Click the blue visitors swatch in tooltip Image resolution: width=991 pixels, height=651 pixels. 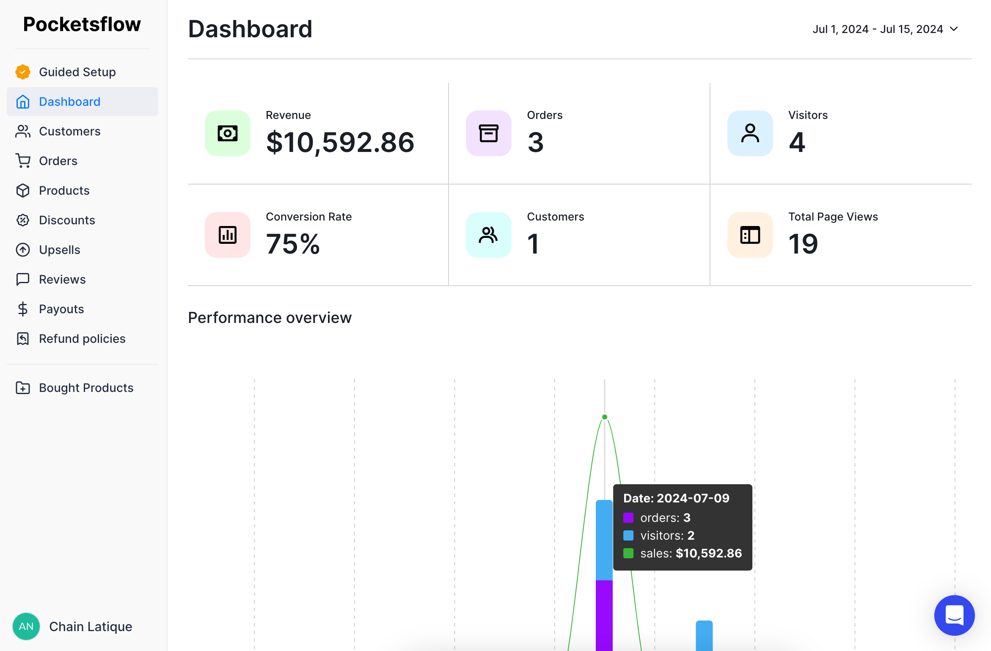click(x=628, y=535)
